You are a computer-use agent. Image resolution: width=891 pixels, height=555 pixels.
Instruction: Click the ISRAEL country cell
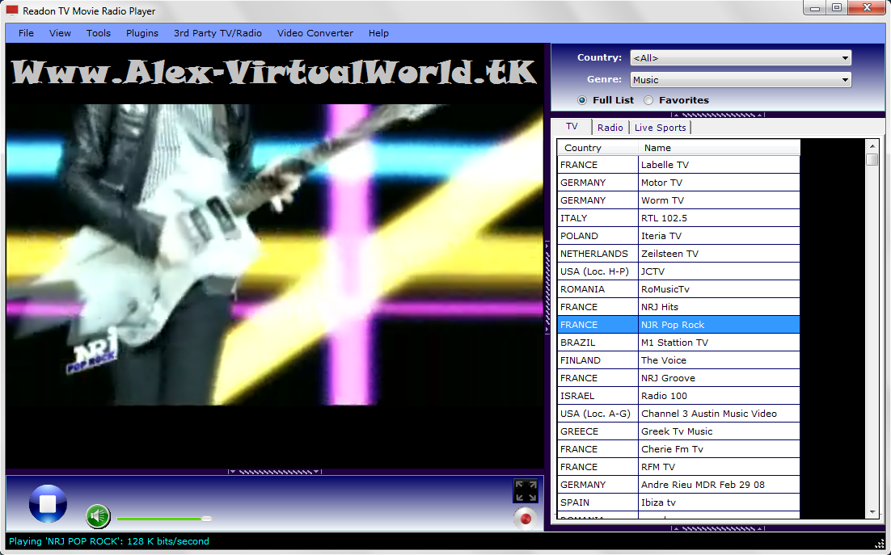pyautogui.click(x=598, y=396)
